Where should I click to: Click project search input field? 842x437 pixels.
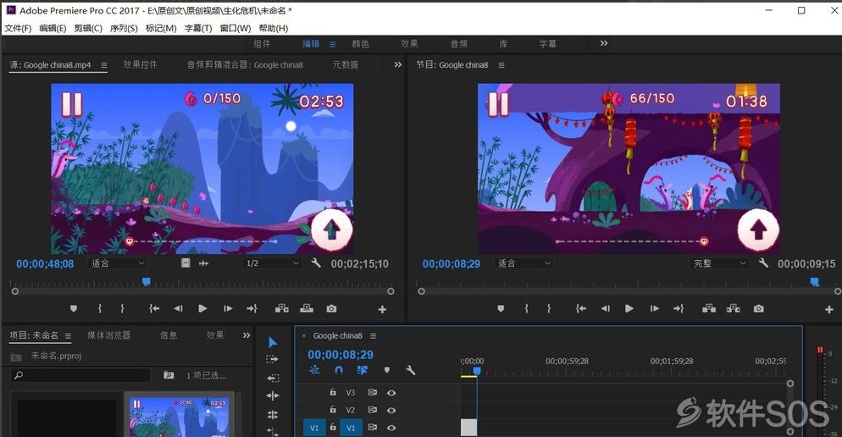tap(80, 375)
